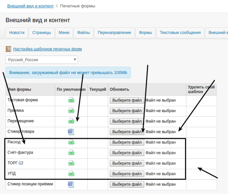Click Выберите файл in Перемещение row
228x194 pixels.
coord(127,121)
